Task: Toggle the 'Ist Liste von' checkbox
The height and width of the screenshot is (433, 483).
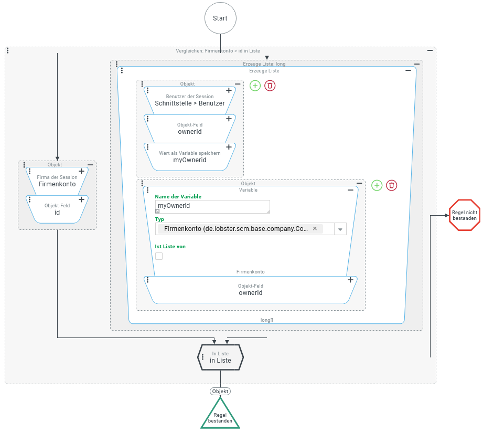Action: pos(159,256)
